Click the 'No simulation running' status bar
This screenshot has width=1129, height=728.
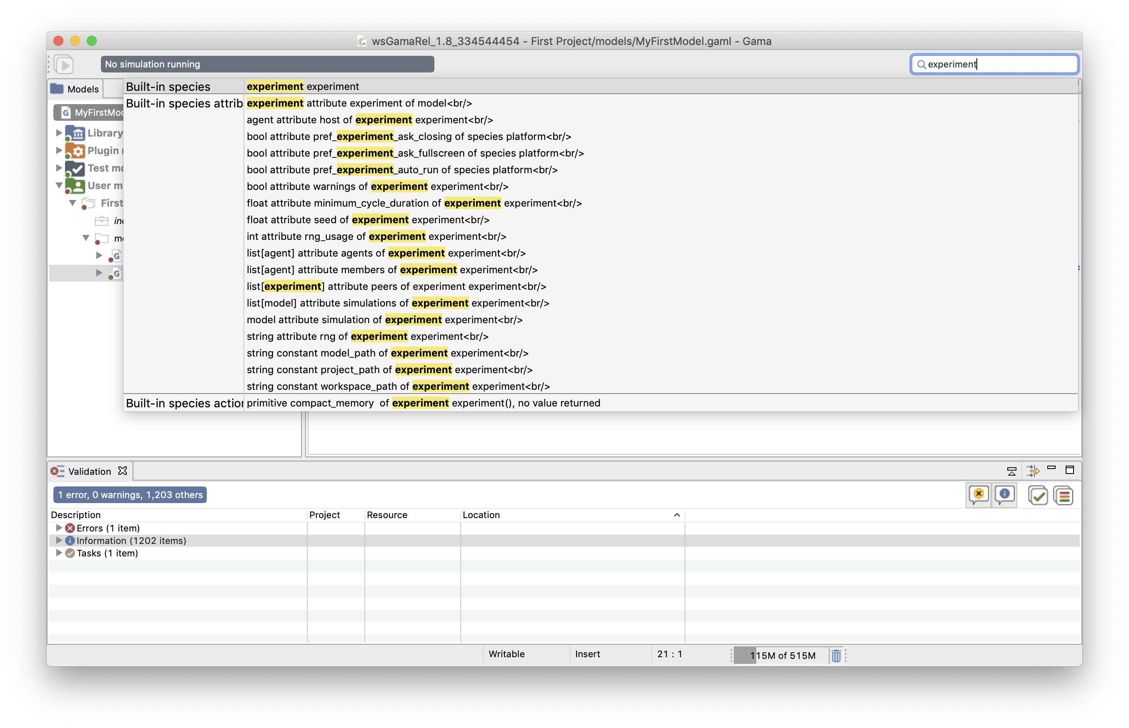coord(267,64)
